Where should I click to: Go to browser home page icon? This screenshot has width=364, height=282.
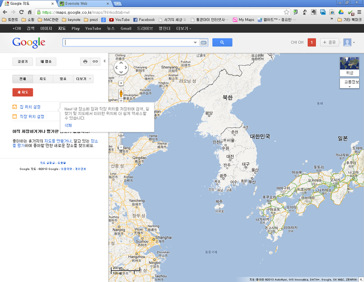point(30,12)
